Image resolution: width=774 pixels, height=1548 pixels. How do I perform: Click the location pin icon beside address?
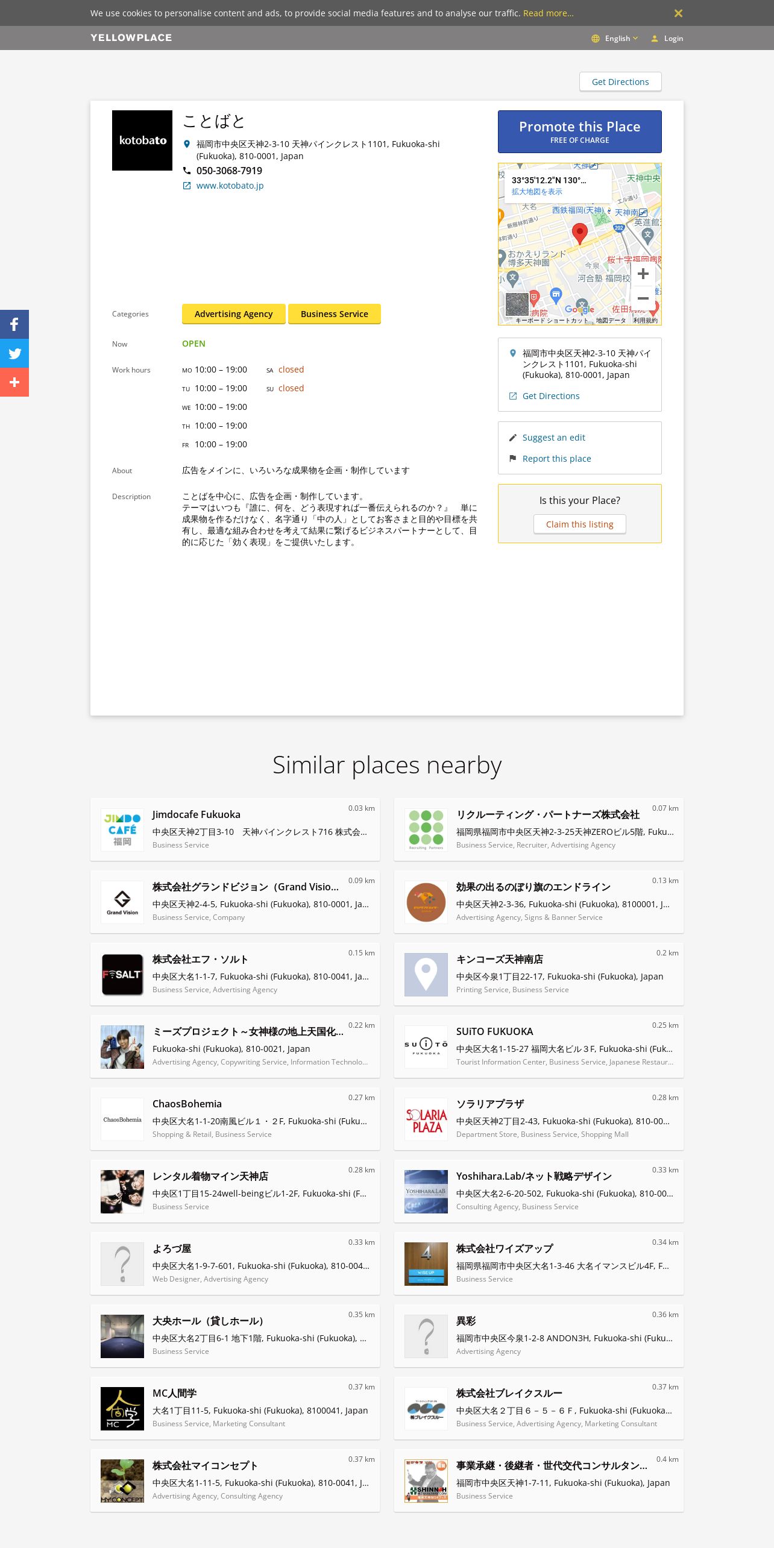[x=187, y=144]
